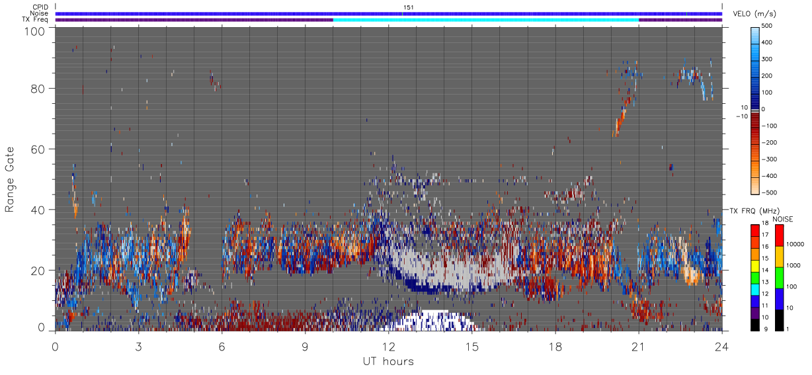Click the blue Noise strip above the plot
The image size is (812, 375).
(x=389, y=14)
